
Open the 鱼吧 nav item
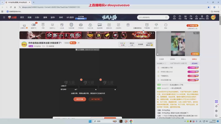[x=61, y=17]
